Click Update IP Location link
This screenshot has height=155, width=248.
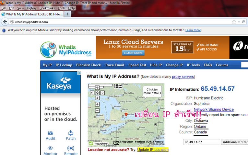pyautogui.click(x=153, y=150)
